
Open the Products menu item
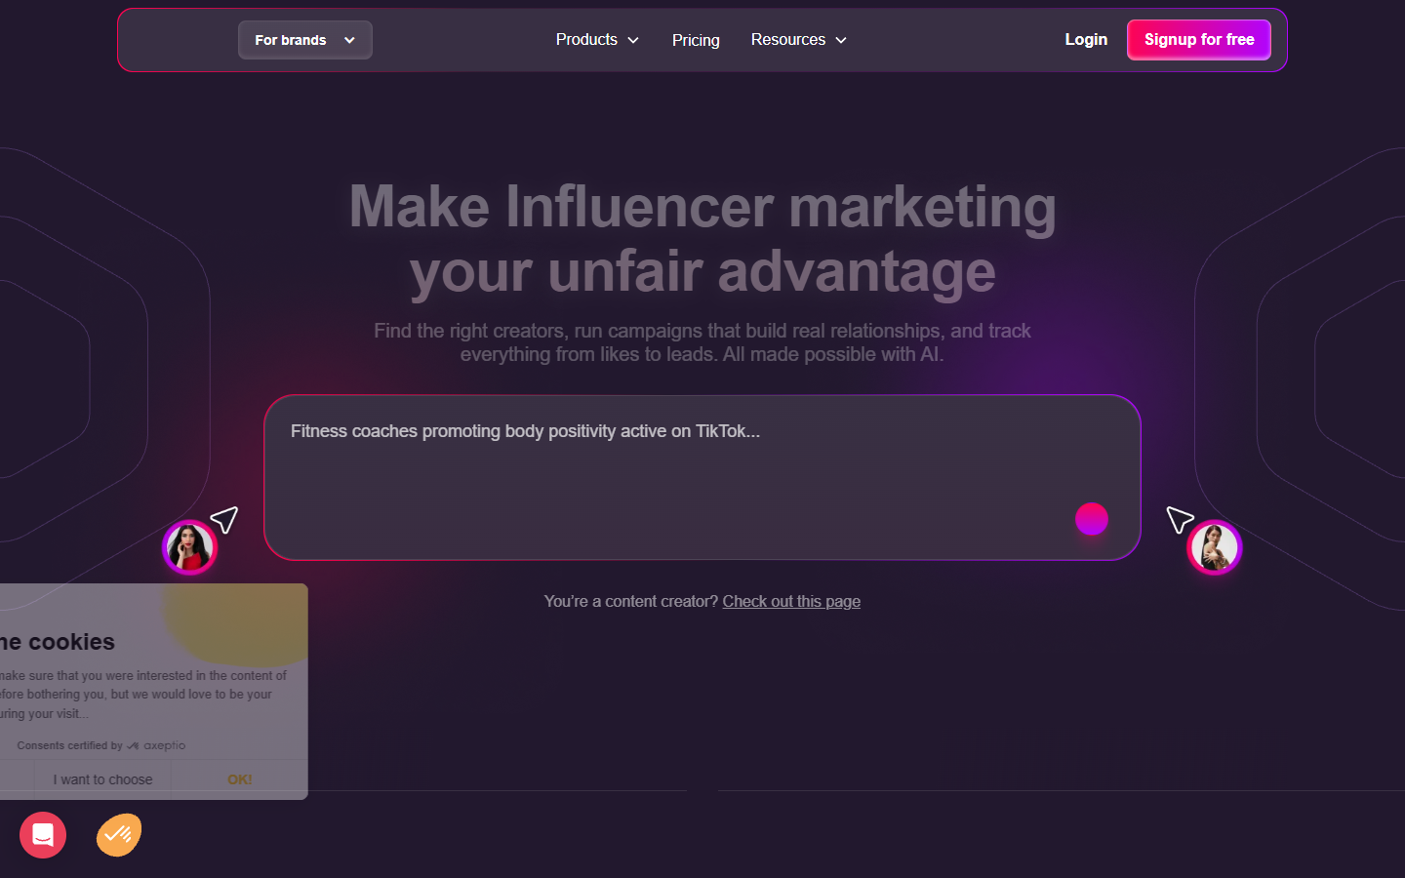tap(586, 39)
